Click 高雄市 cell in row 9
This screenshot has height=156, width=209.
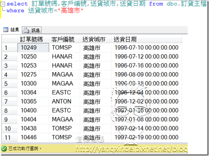click(x=95, y=119)
